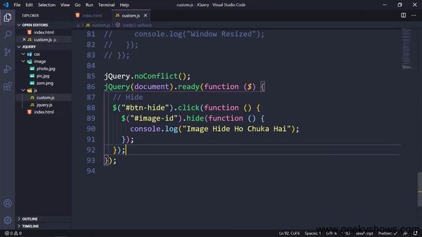Image resolution: width=422 pixels, height=237 pixels.
Task: Click the feedback icon in status bar
Action: (405, 233)
